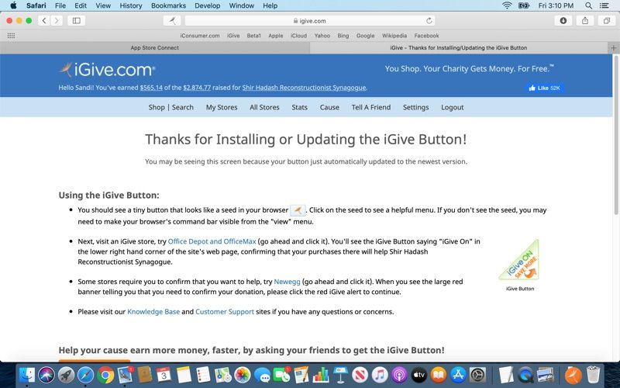The width and height of the screenshot is (620, 388).
Task: Open Spotlight search in menu bar
Action: point(588,5)
